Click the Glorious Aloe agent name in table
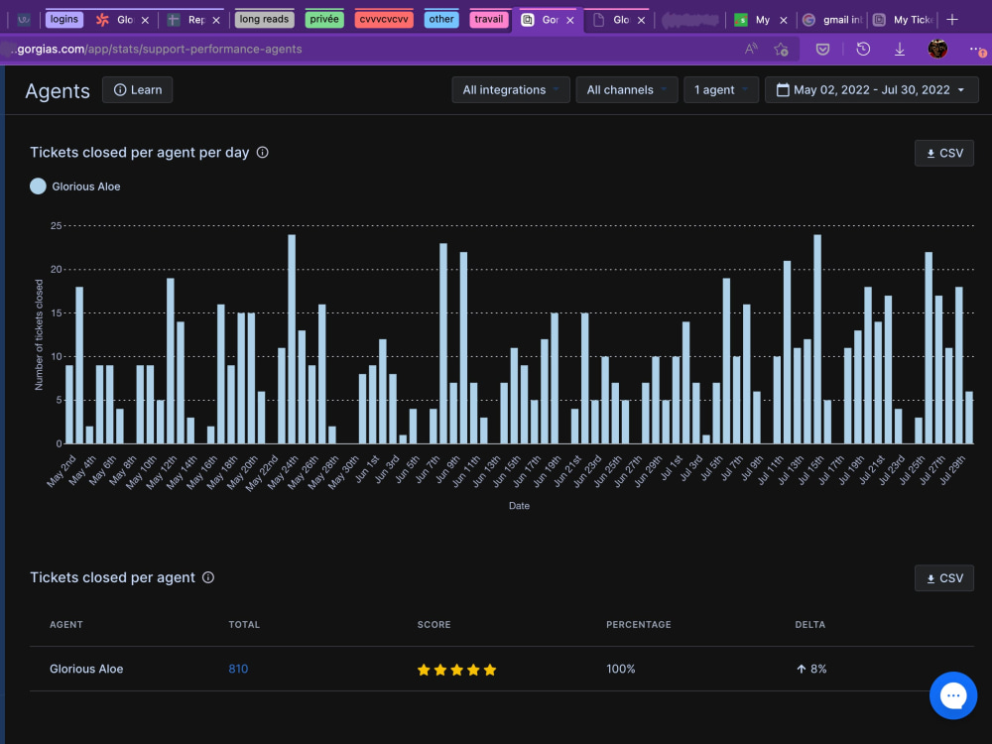 coord(86,669)
